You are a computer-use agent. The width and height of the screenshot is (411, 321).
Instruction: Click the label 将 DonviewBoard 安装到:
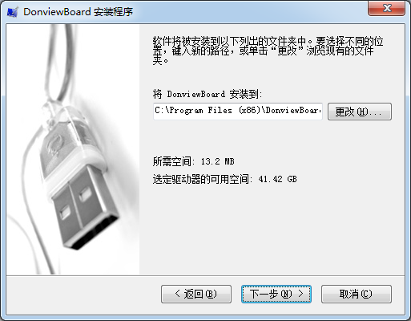pyautogui.click(x=208, y=94)
